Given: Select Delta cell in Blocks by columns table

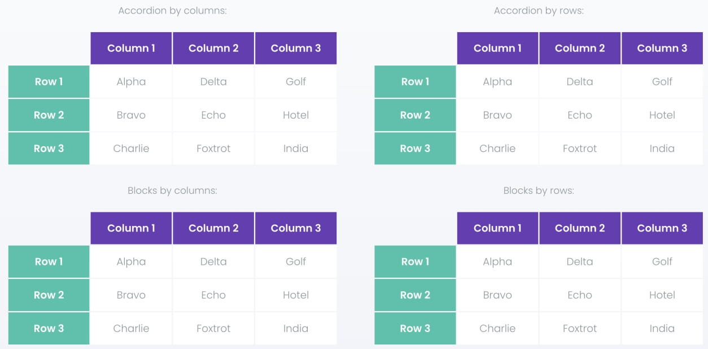Looking at the screenshot, I should coord(213,261).
